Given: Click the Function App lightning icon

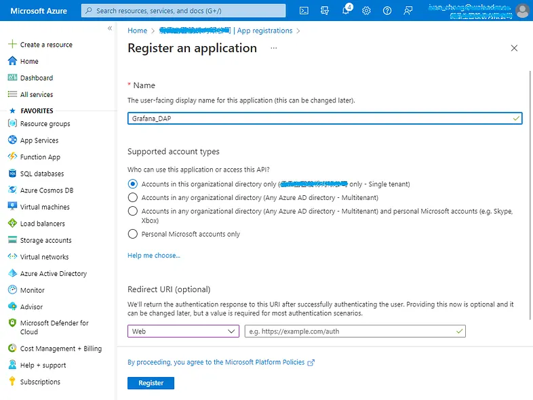Looking at the screenshot, I should (12, 157).
